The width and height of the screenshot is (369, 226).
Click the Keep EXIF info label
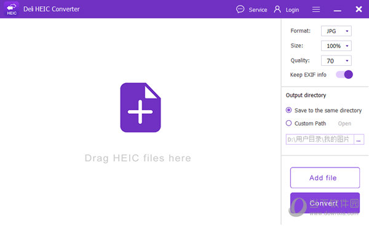pos(308,75)
